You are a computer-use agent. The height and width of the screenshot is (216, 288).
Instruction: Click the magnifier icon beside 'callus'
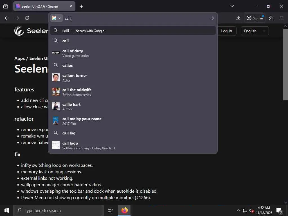(56, 65)
